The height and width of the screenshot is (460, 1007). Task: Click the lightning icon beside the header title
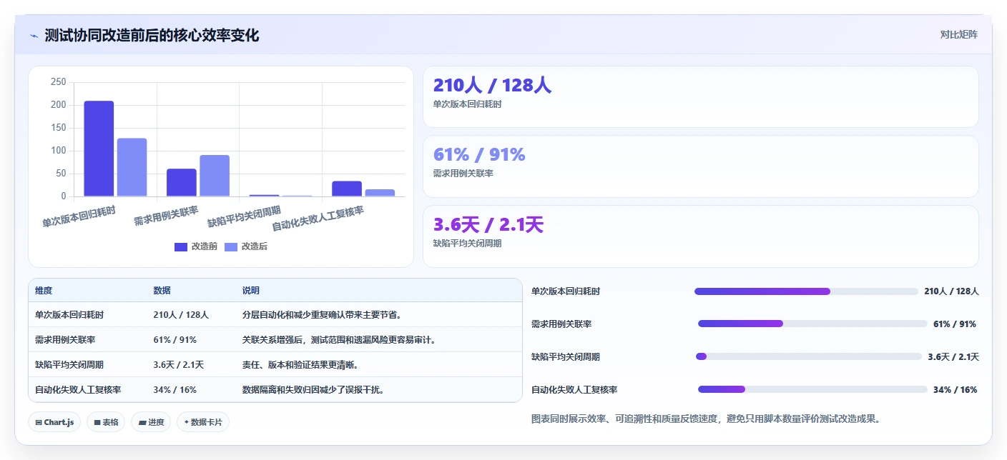click(34, 35)
